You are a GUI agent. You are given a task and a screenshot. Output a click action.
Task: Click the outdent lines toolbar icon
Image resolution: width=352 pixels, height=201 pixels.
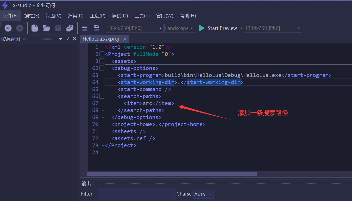click(x=96, y=28)
